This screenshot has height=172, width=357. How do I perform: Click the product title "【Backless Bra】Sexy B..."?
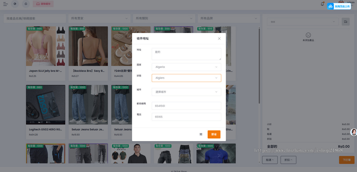pos(88,71)
